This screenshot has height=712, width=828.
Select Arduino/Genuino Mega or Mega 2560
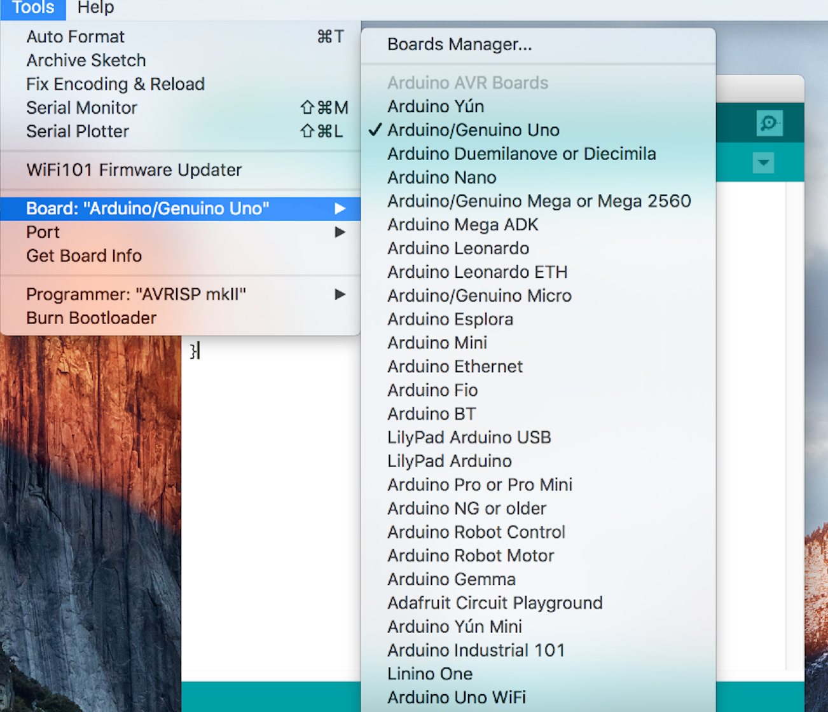(x=538, y=201)
